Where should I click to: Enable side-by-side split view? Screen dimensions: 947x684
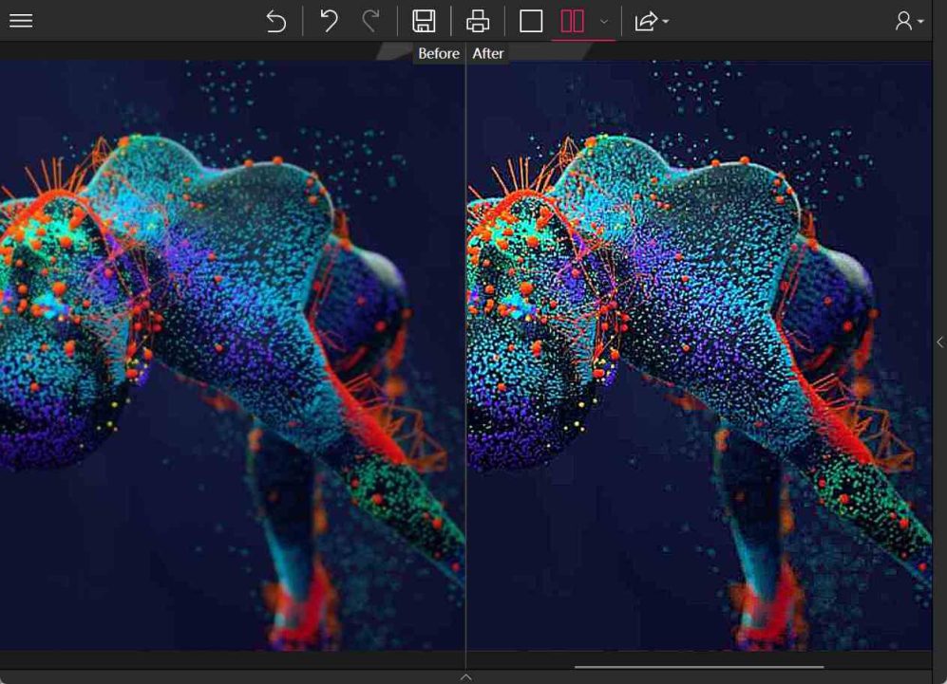tap(572, 21)
